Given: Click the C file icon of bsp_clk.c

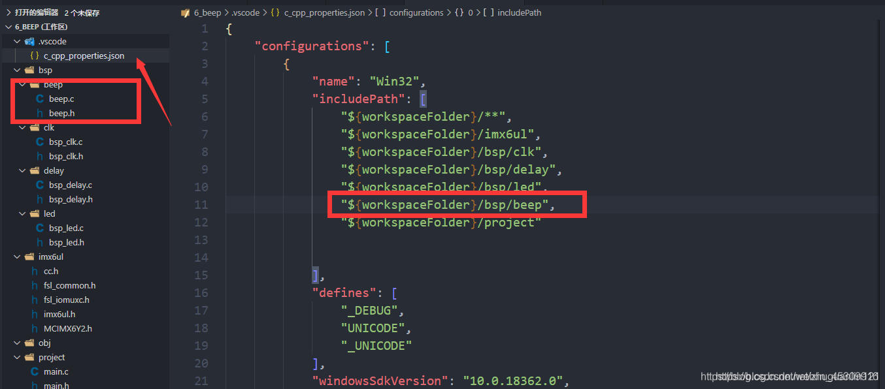Looking at the screenshot, I should tap(40, 142).
